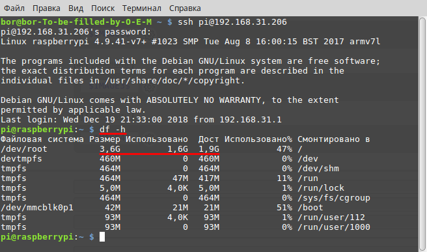427x252 pixels.
Task: Click the Linux raspberrypi kernel version line
Action: (190, 42)
